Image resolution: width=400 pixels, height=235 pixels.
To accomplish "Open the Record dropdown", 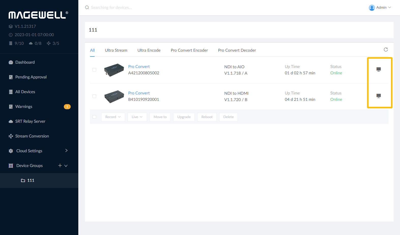I will coord(113,117).
